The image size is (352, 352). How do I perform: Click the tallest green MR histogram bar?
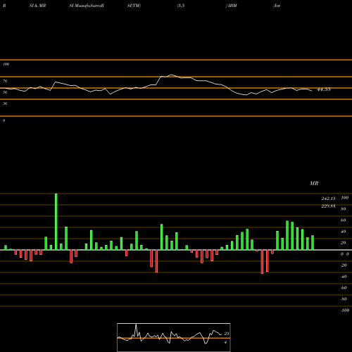(56, 222)
